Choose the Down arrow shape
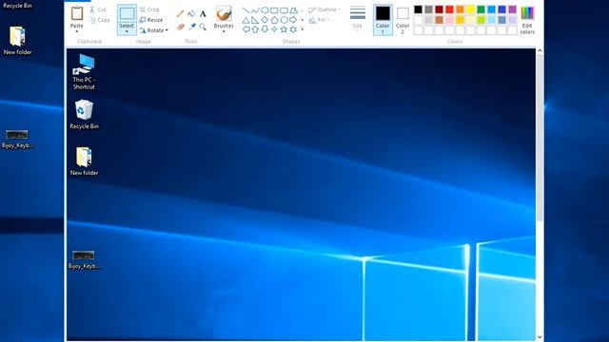 click(x=265, y=29)
